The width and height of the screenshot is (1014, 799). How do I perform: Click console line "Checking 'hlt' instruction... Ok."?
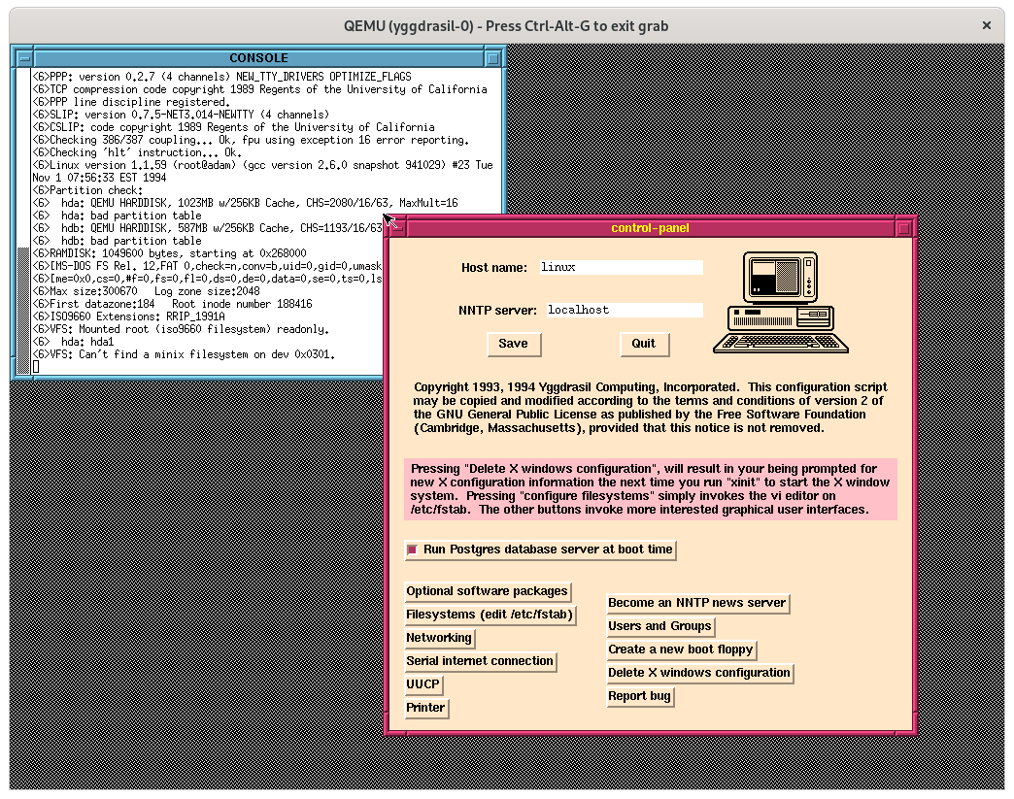tap(137, 152)
